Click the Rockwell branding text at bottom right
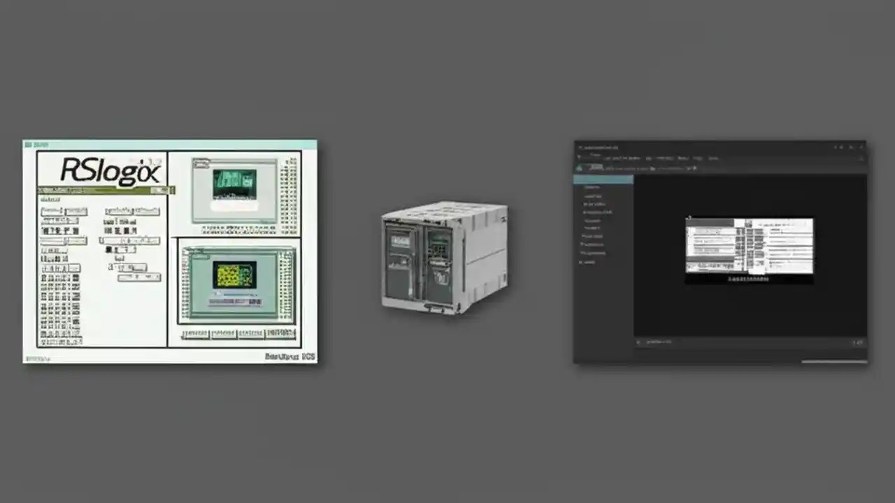This screenshot has width=895, height=503. (x=289, y=356)
